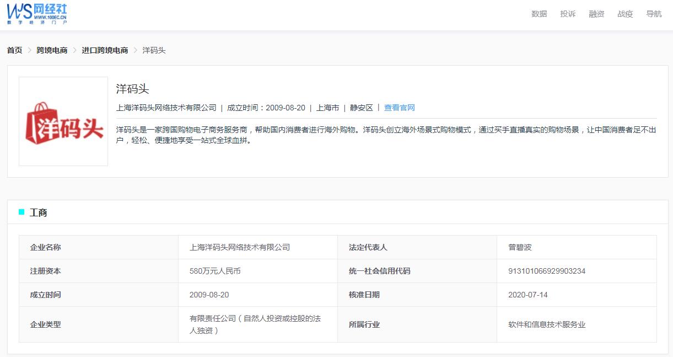The image size is (673, 357).
Task: Click the industry 软件和信息技术服务业 cell
Action: [x=547, y=324]
